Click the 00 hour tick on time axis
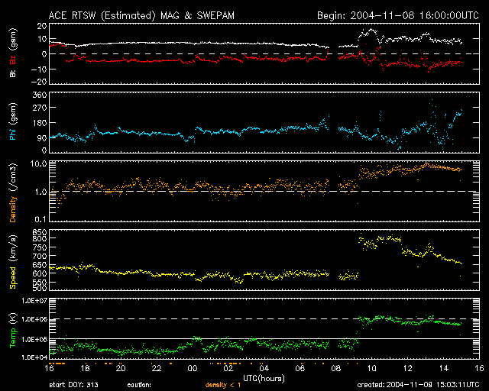Viewport: 489px width, 391px height. [x=193, y=367]
